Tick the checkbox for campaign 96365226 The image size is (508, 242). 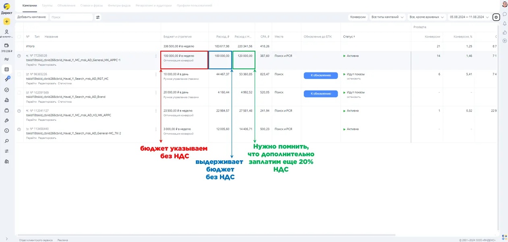[19, 74]
